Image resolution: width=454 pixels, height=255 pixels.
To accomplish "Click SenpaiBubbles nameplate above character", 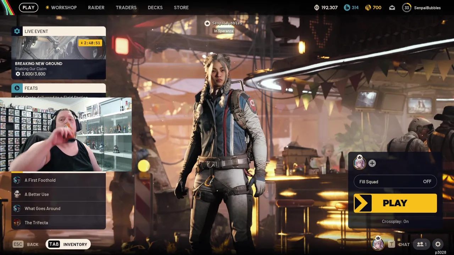I will pos(227,23).
